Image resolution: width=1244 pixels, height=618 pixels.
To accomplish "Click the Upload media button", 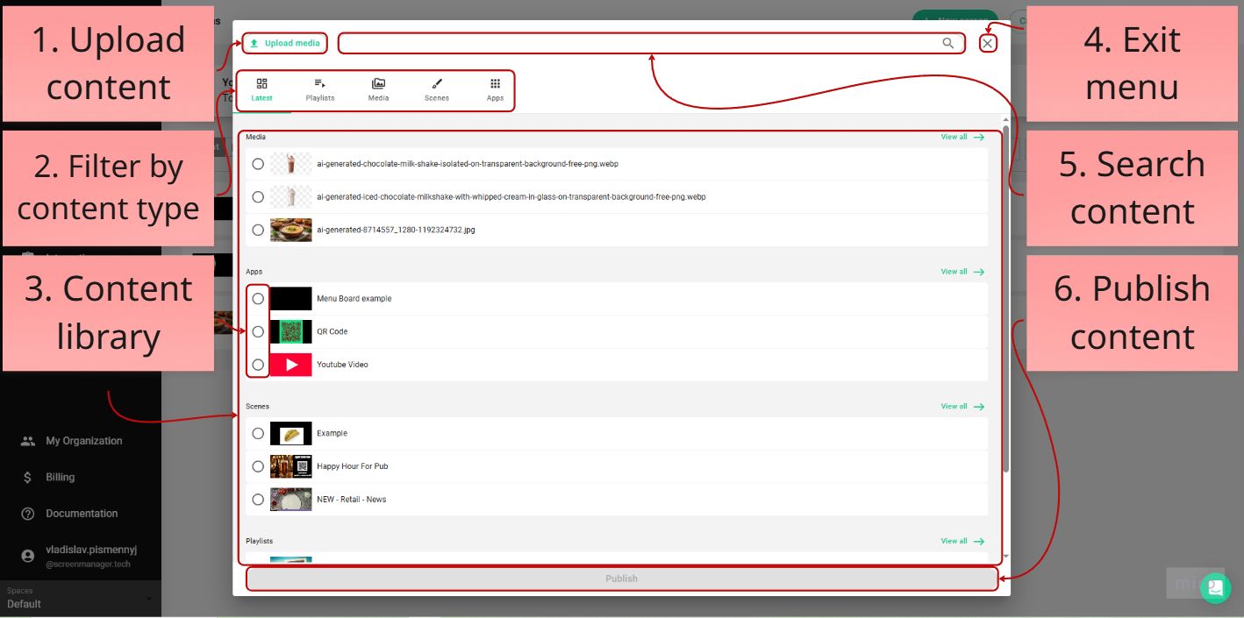I will tap(284, 43).
